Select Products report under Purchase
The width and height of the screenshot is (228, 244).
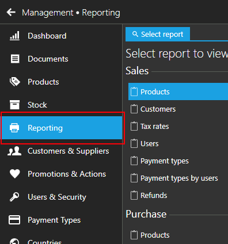click(x=178, y=235)
